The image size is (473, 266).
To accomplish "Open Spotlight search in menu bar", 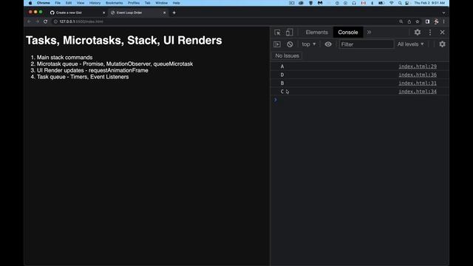I will click(400, 3).
